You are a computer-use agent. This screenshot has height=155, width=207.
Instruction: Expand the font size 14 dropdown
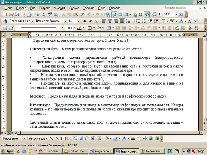79,21
